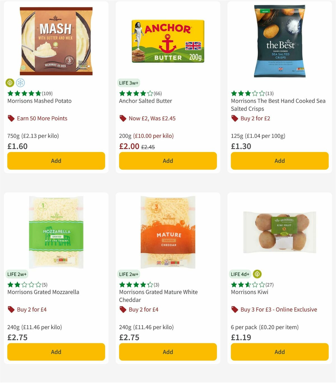Add Anchor Salted Butter to basket
Image resolution: width=336 pixels, height=383 pixels.
[167, 161]
